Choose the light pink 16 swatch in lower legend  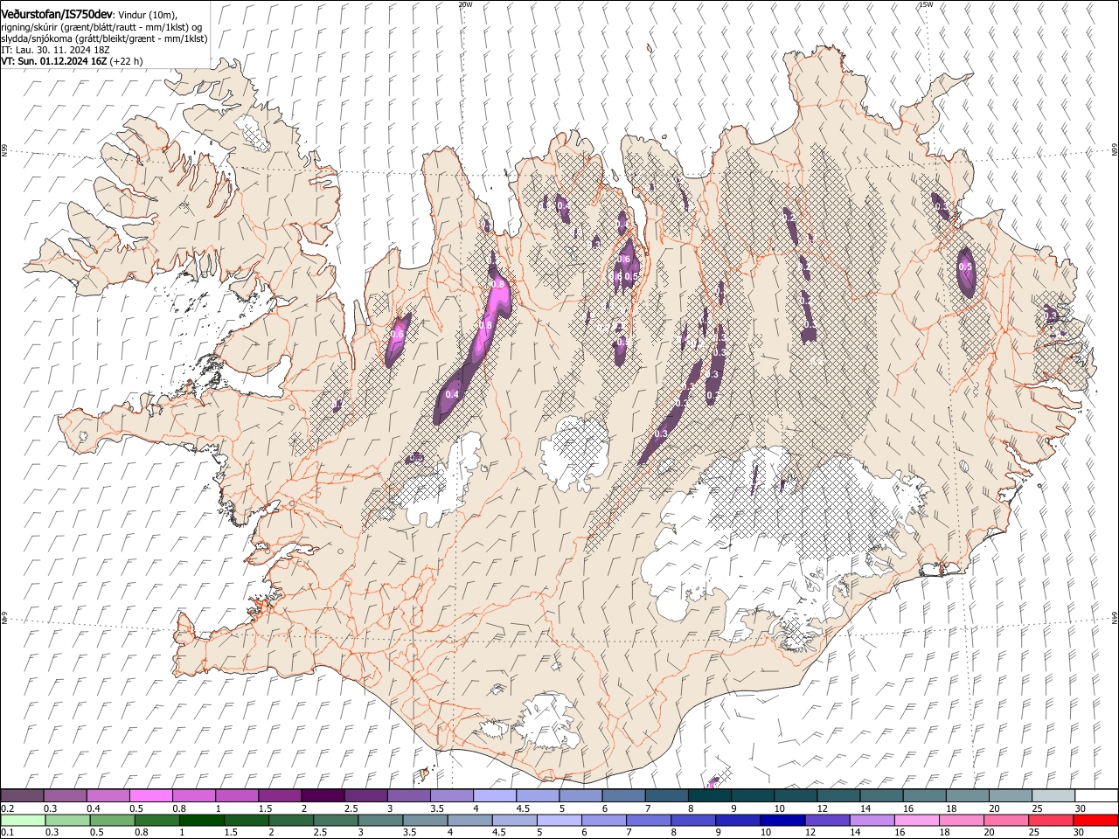916,821
